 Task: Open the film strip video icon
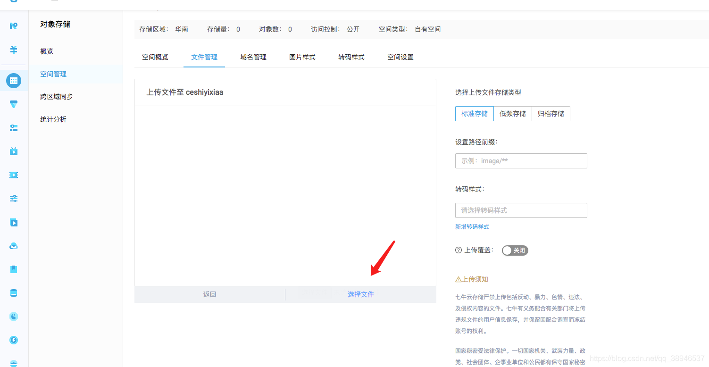point(14,175)
